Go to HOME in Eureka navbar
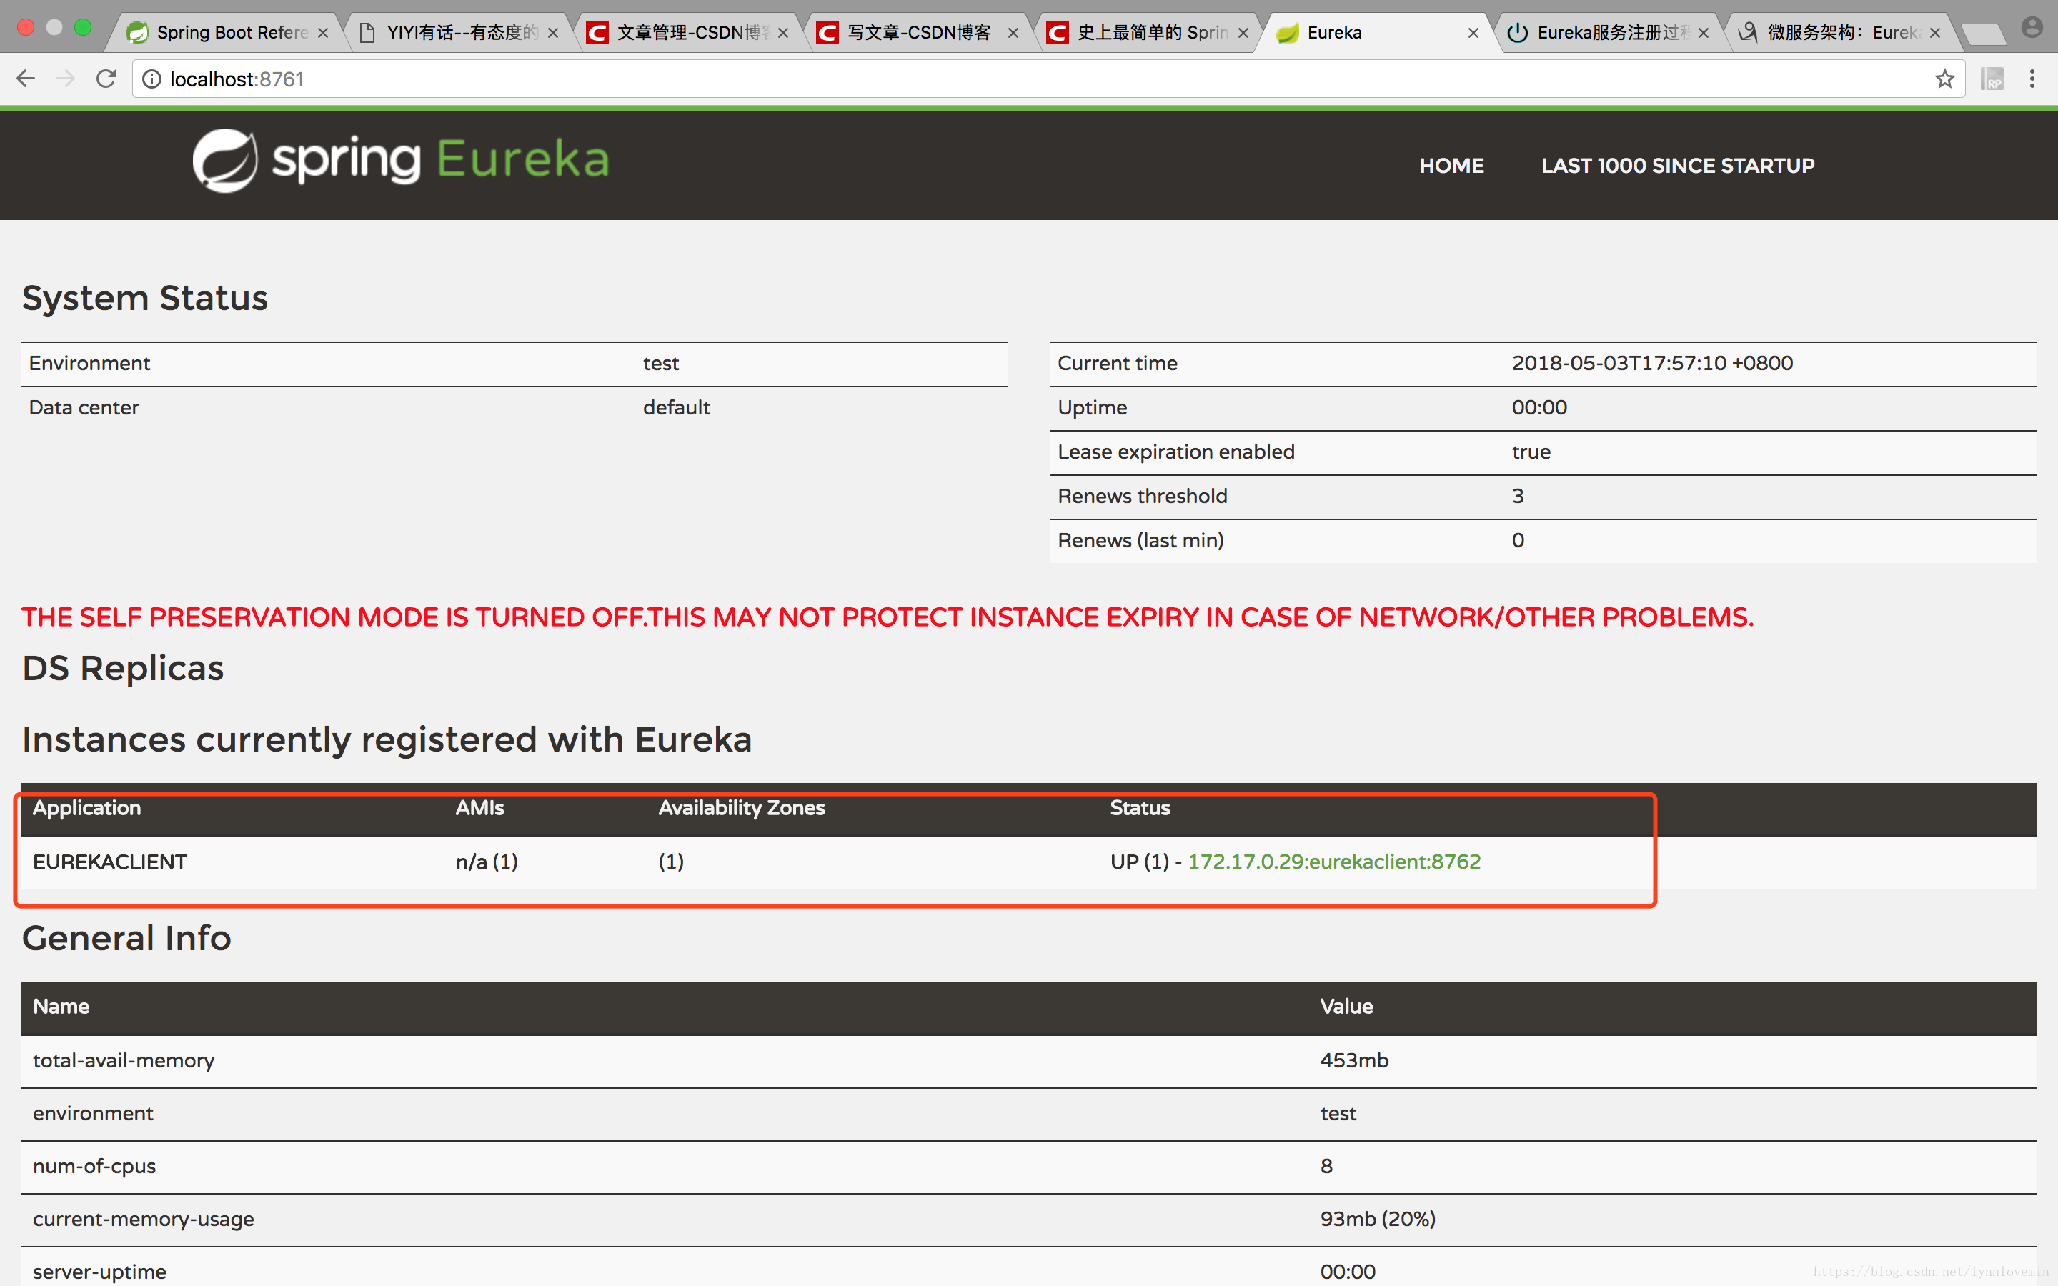Viewport: 2058px width, 1286px height. tap(1451, 166)
